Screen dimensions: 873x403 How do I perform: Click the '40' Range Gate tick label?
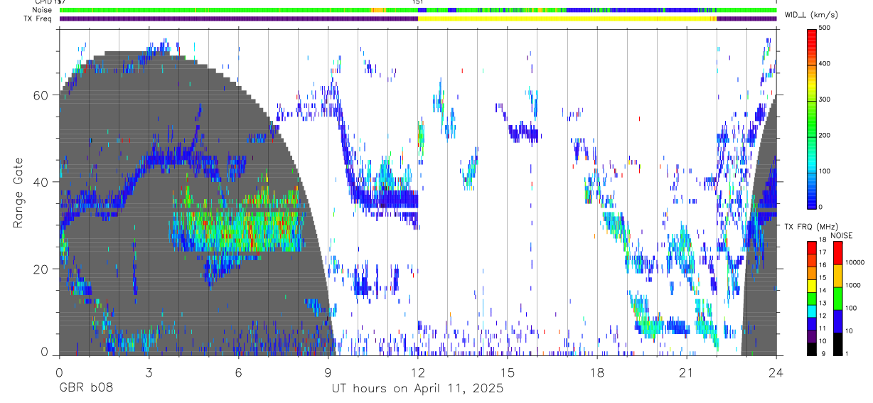[41, 182]
